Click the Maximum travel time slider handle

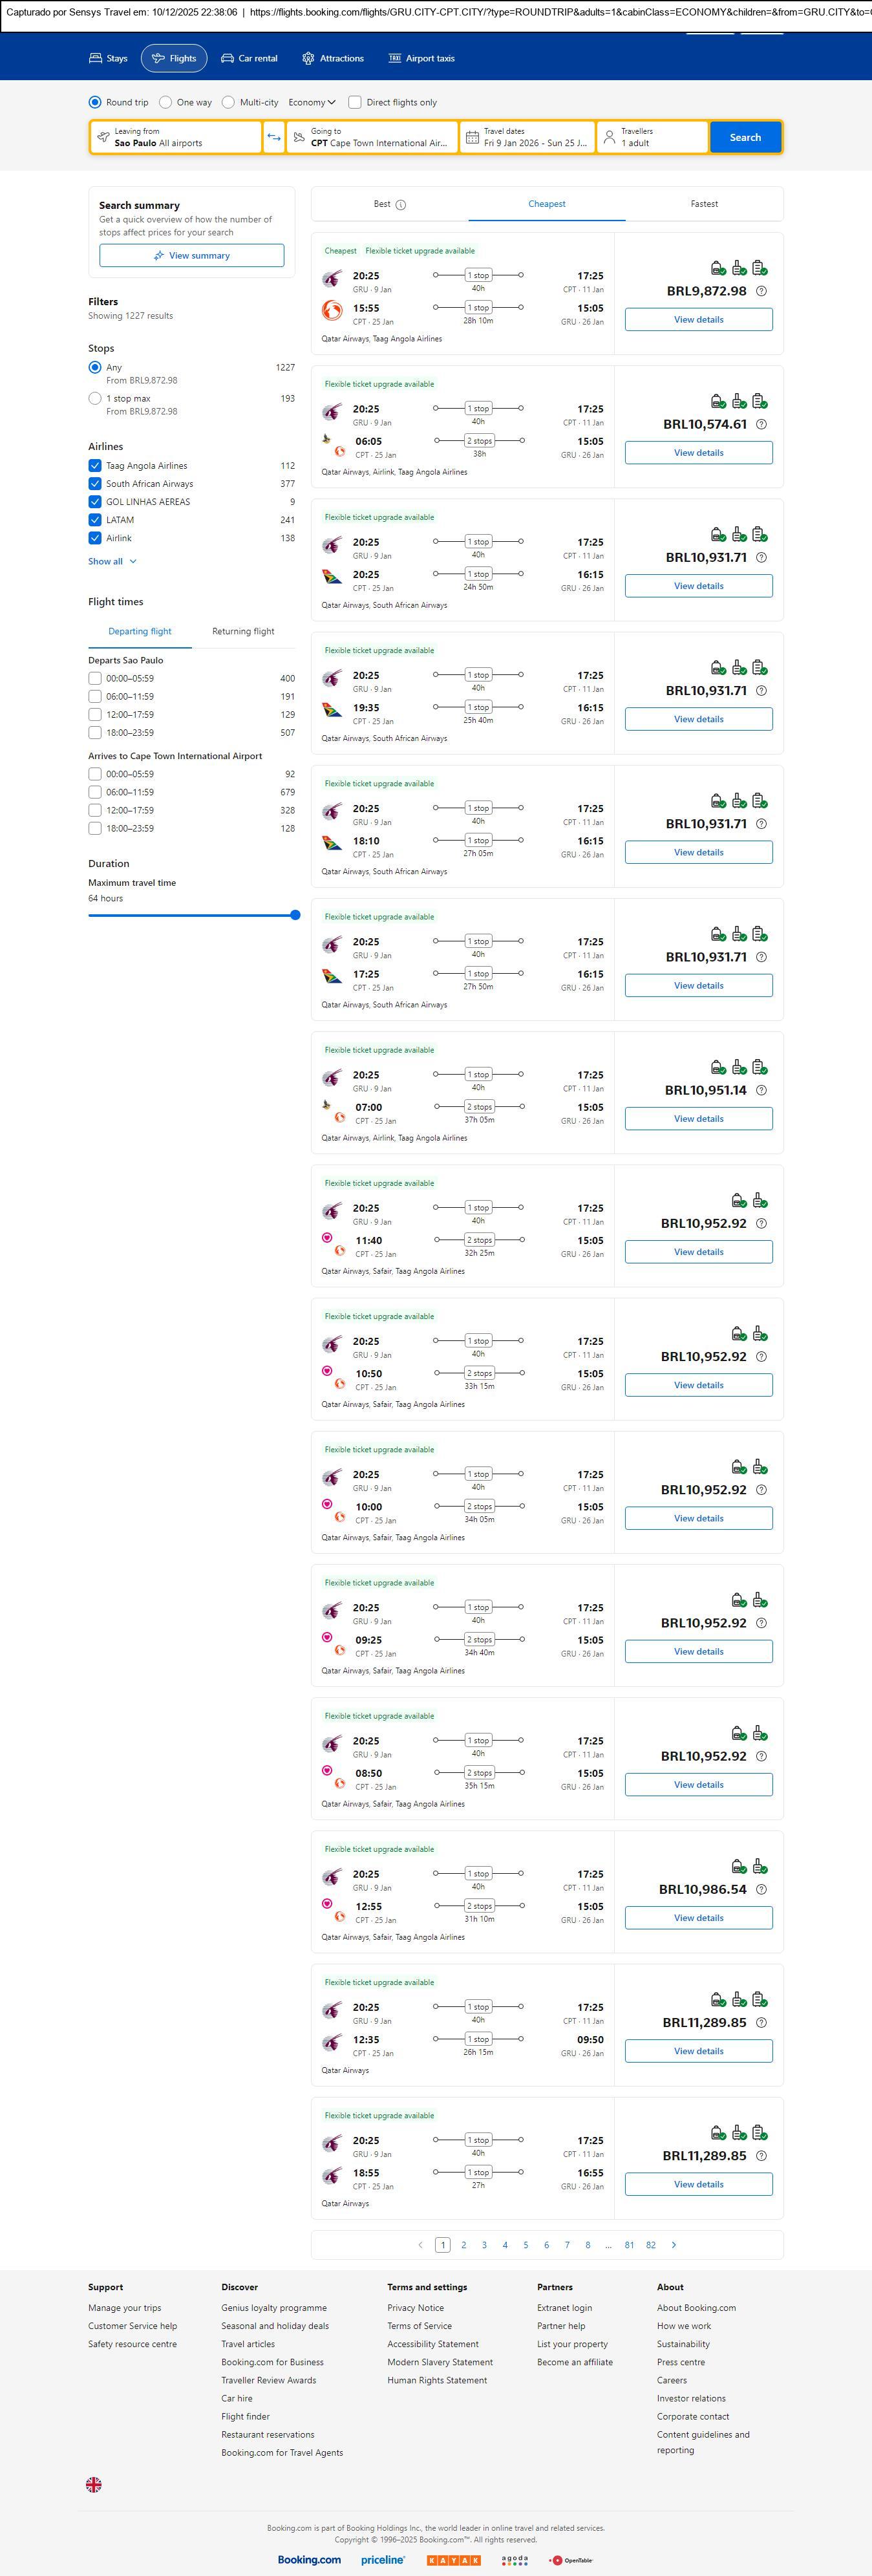pos(295,915)
